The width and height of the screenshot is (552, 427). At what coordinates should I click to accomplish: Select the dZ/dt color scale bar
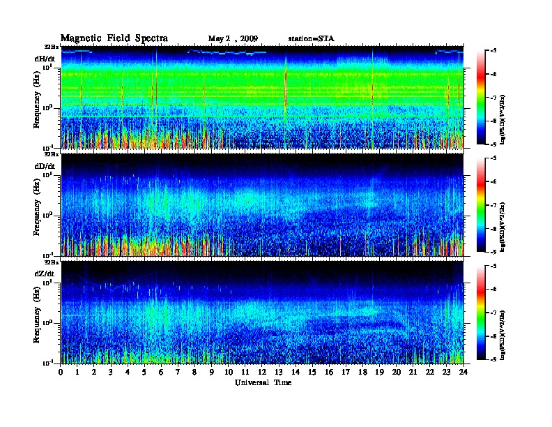coord(481,313)
